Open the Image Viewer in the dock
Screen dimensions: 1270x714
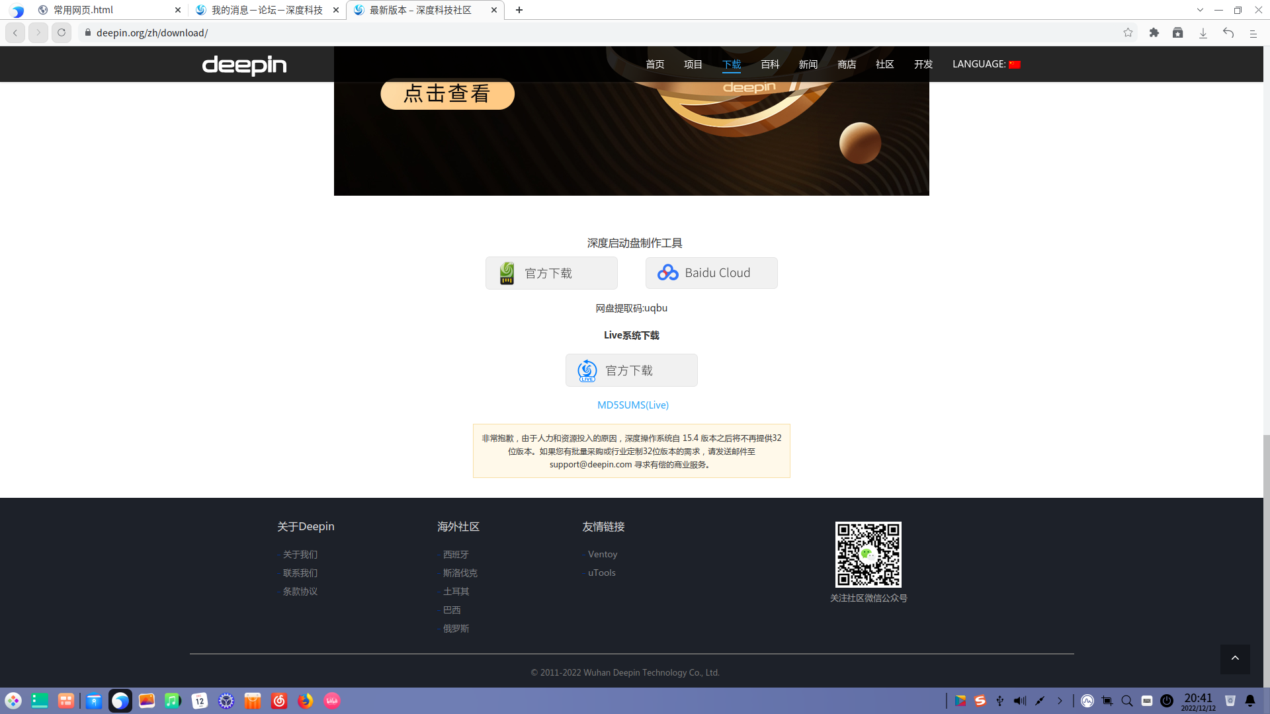[x=146, y=701]
